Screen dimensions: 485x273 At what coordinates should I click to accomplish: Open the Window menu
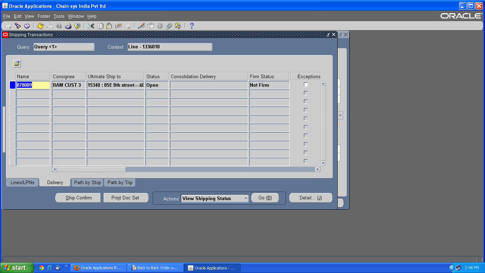pos(76,16)
